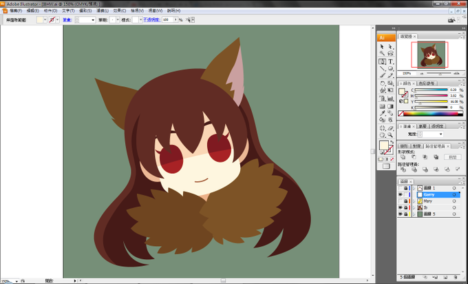Select the Pen tool in toolbox
The image size is (468, 284).
click(382, 61)
